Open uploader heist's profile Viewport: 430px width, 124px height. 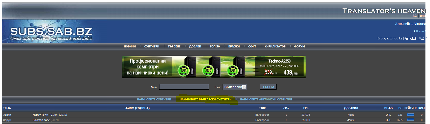pos(351,115)
